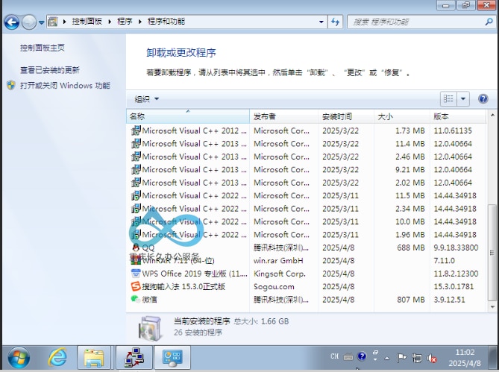Screen dimensions: 499x372
Task: Select Visual C++ 2013 entry sized 11.4 MB
Action: (x=306, y=144)
